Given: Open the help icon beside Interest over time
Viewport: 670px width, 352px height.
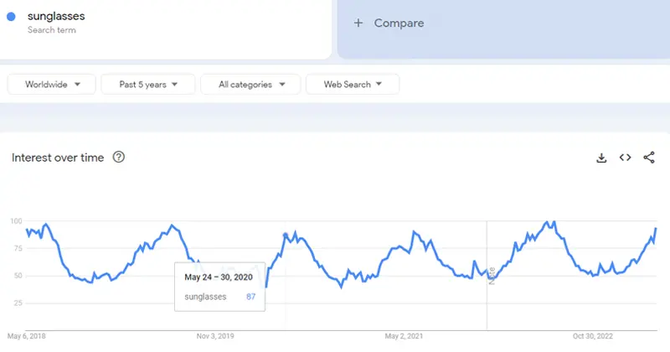Looking at the screenshot, I should (x=118, y=157).
